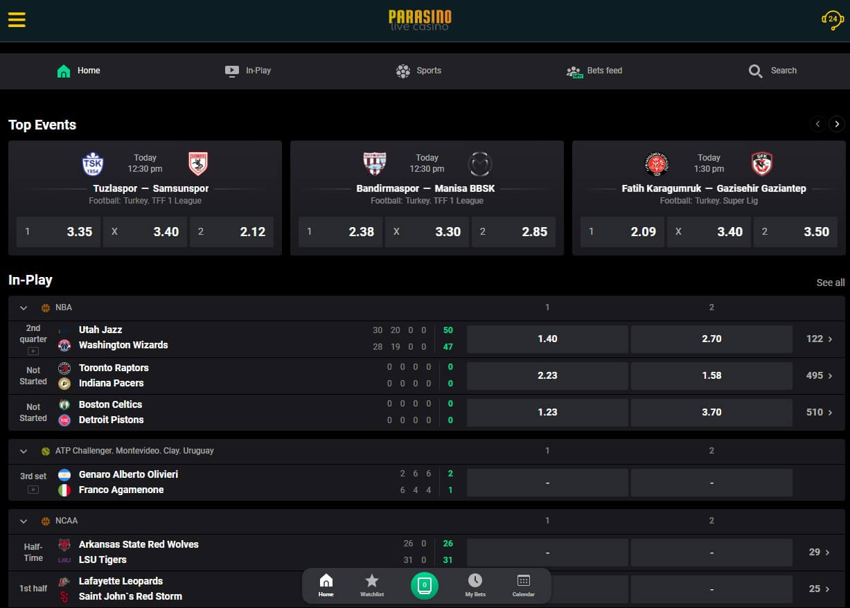850x608 pixels.
Task: Click the Tuzlaspor team crest
Action: (x=92, y=164)
